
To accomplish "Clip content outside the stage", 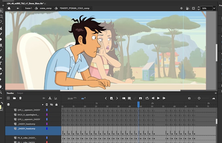I will click(x=193, y=8).
